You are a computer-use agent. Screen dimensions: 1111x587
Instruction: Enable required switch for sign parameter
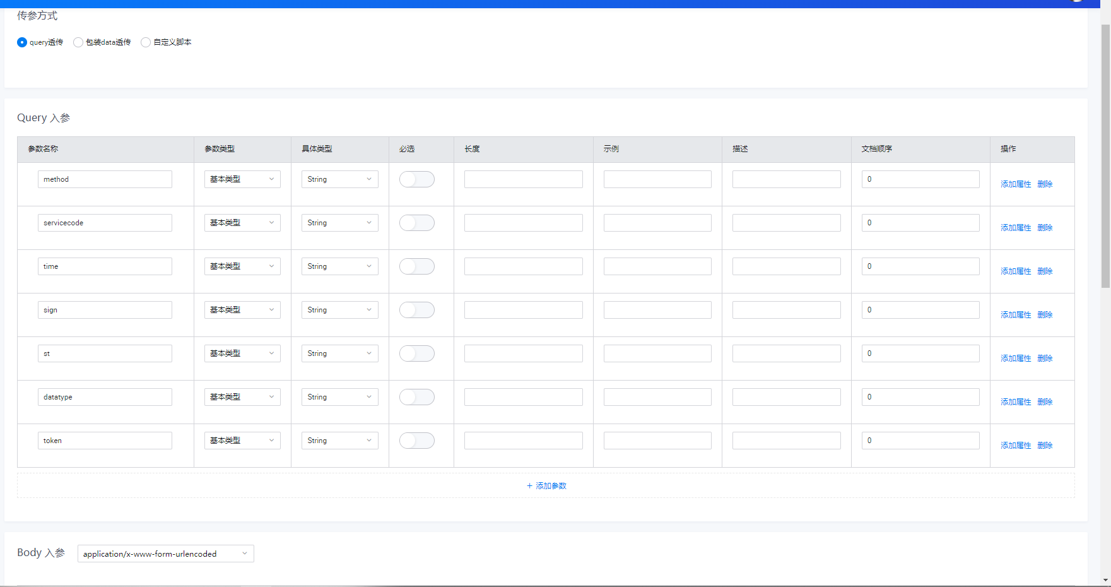pyautogui.click(x=417, y=310)
